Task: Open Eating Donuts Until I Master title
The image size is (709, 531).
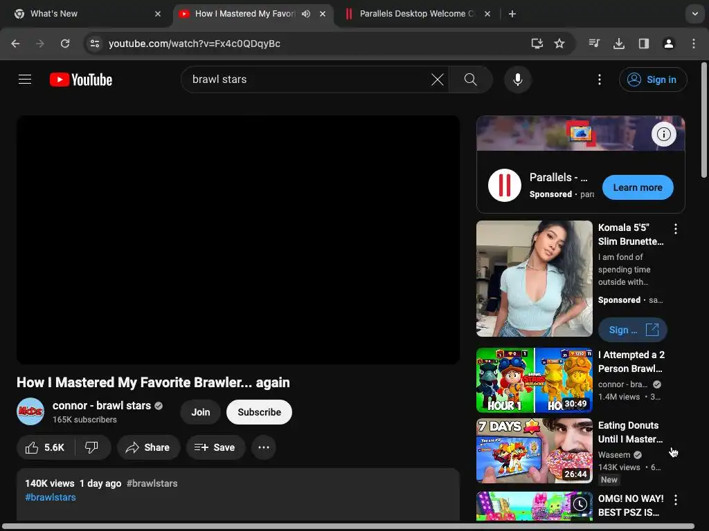Action: click(630, 432)
